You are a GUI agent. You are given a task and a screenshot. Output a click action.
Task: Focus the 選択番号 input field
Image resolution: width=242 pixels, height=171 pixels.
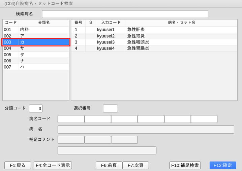(x=110, y=108)
